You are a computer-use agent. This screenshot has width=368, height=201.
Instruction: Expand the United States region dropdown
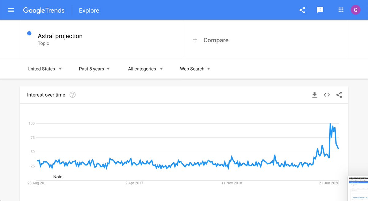pos(45,69)
